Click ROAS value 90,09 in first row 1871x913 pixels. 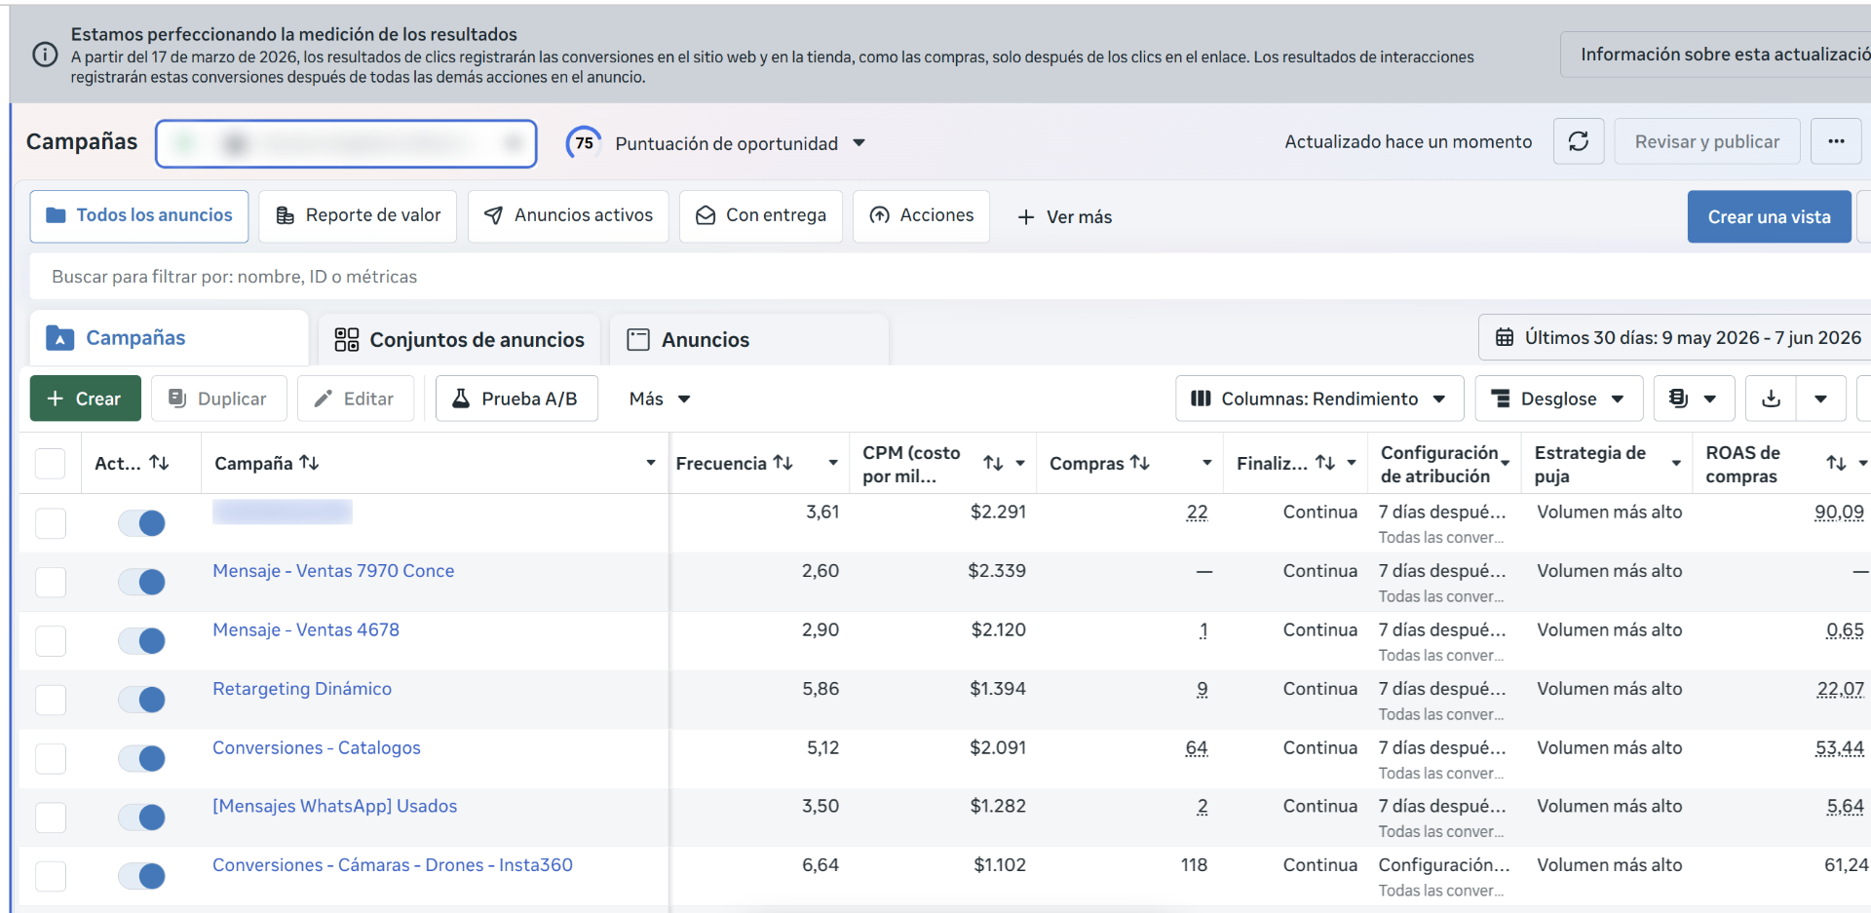pos(1839,512)
